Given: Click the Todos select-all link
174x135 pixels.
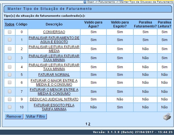Looking at the screenshot, I should pos(10,24).
